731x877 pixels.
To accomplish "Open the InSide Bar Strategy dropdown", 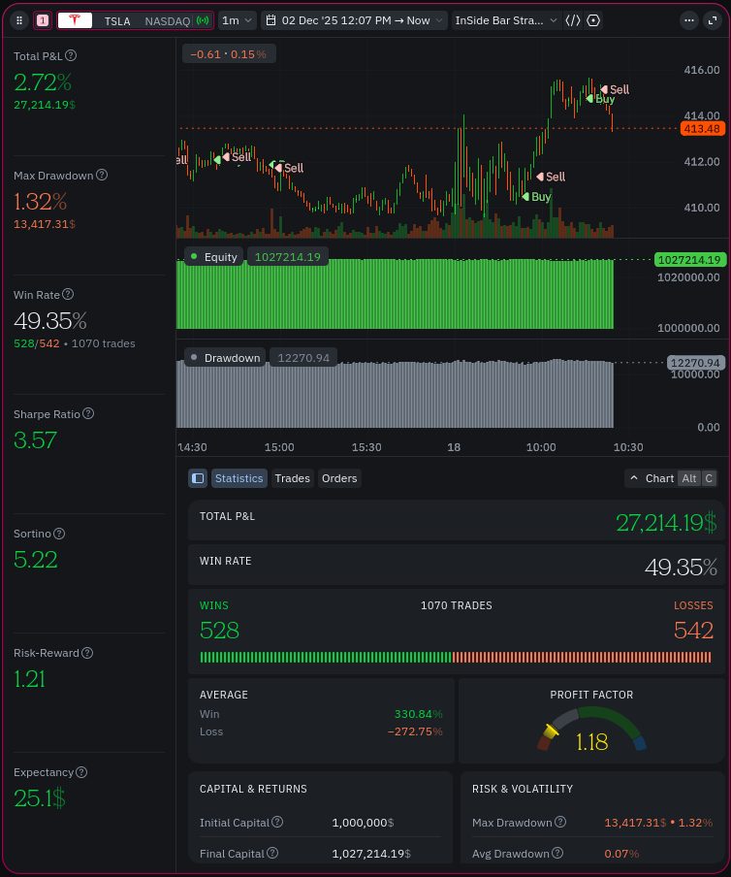I will 506,20.
